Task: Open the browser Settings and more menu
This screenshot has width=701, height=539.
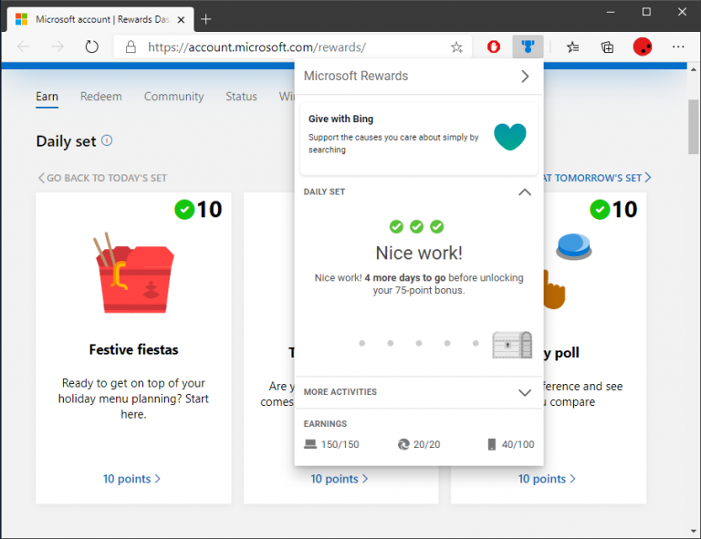Action: pyautogui.click(x=678, y=47)
